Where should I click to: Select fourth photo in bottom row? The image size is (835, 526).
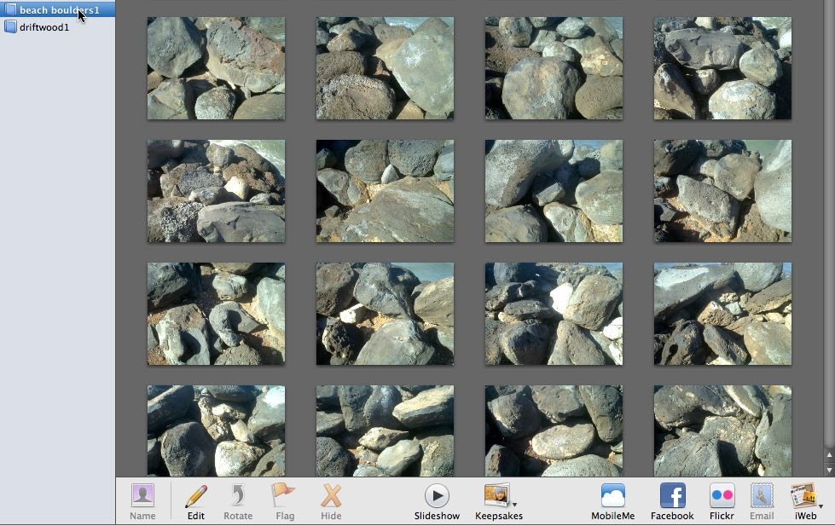coord(722,431)
